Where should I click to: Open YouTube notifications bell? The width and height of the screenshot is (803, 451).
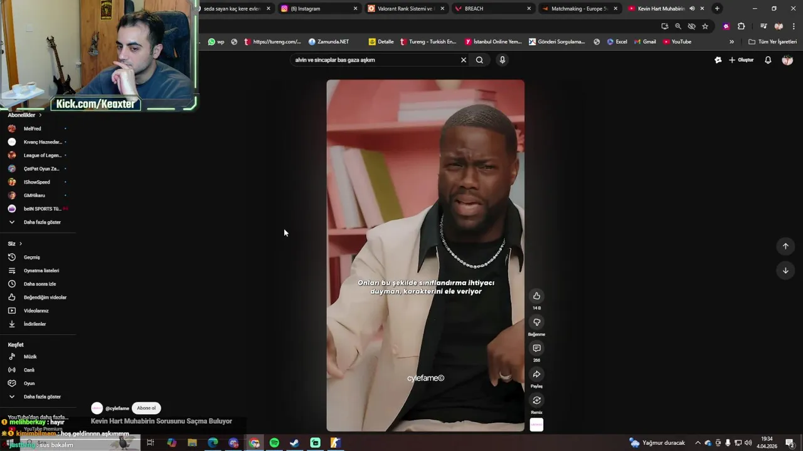[768, 60]
